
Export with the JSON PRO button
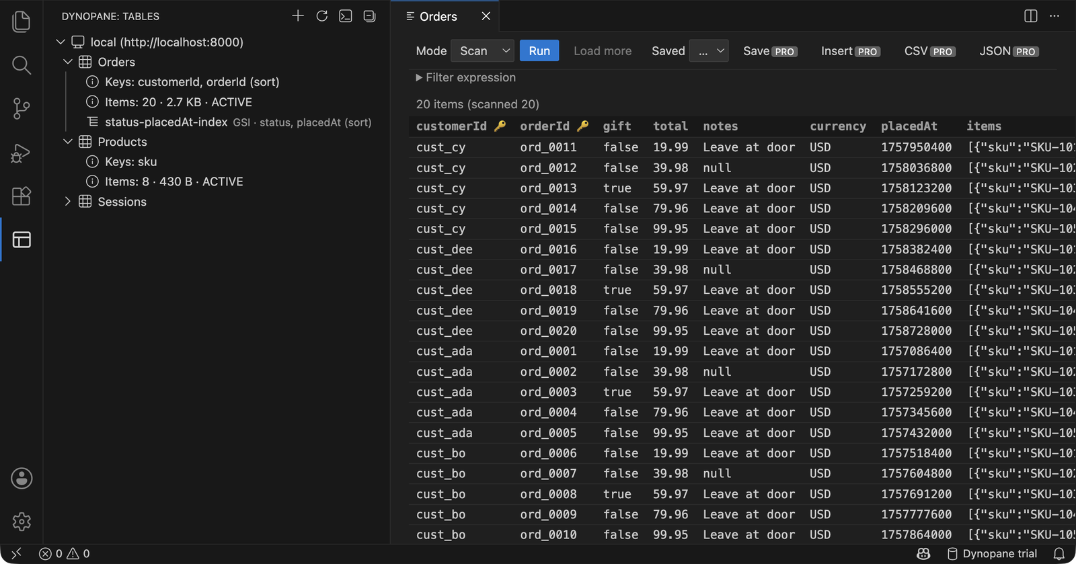click(x=1009, y=51)
